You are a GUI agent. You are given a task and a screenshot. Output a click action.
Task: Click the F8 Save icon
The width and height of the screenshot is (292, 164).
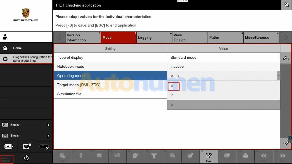point(209,156)
